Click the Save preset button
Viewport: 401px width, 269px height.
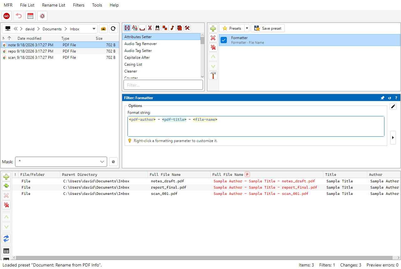pos(268,28)
